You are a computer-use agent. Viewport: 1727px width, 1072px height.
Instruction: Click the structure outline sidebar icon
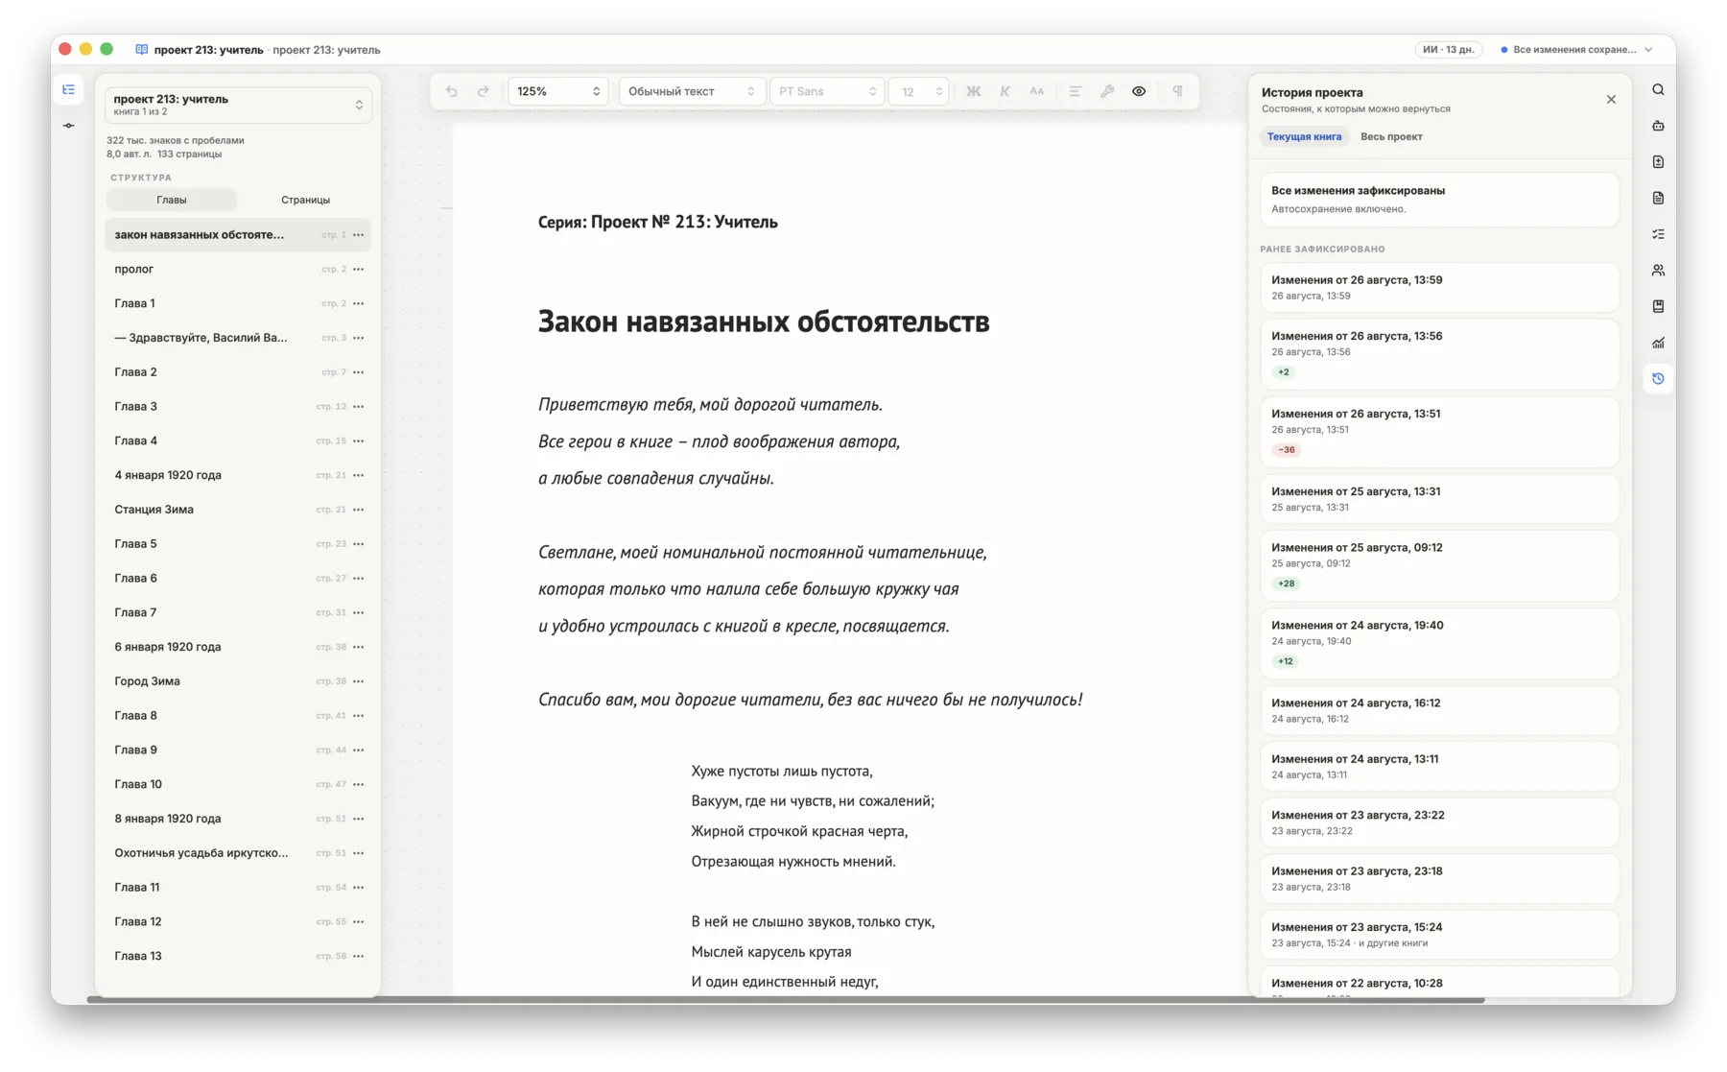pos(69,89)
